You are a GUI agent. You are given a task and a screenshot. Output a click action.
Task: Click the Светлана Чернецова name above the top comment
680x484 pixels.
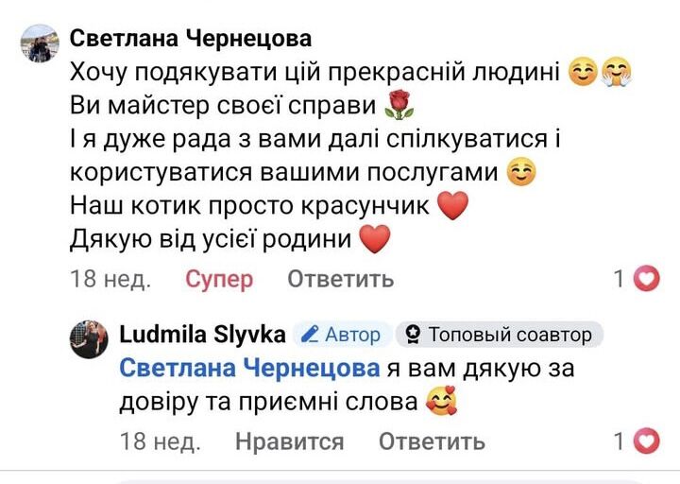coord(191,39)
